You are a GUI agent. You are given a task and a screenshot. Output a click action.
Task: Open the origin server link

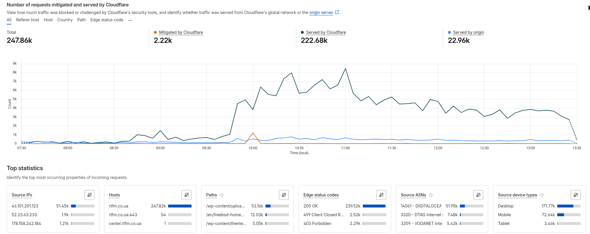point(321,13)
